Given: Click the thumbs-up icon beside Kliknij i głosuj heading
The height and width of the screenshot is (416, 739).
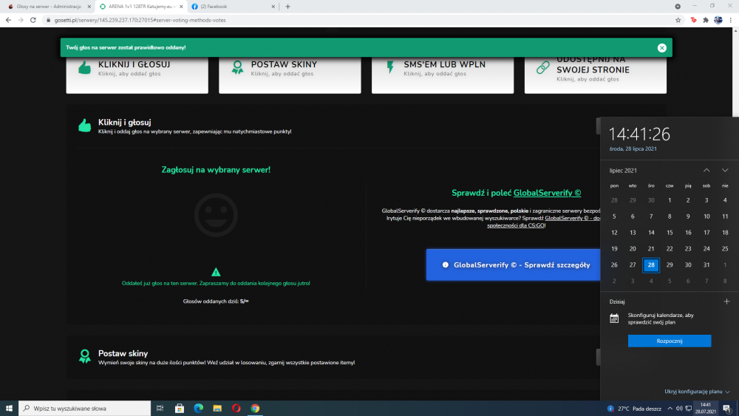Looking at the screenshot, I should point(85,126).
